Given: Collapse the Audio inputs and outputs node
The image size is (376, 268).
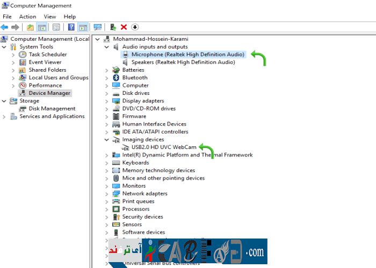Looking at the screenshot, I should point(106,47).
